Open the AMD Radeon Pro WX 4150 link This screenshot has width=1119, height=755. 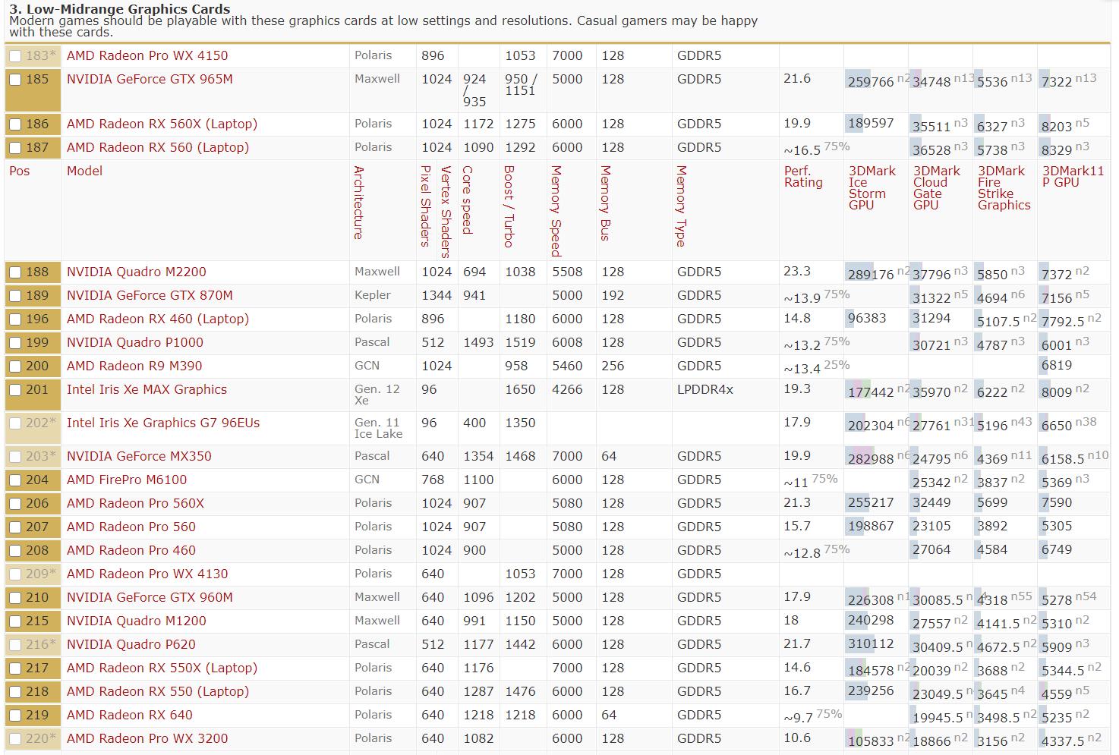(x=147, y=55)
